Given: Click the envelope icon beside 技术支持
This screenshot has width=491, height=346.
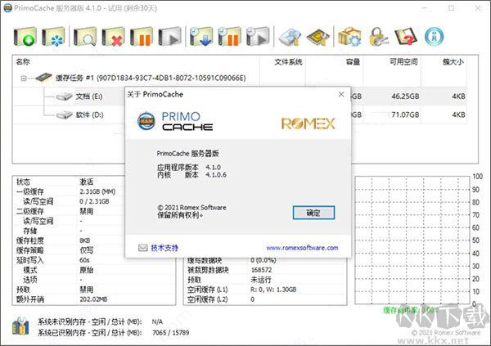Looking at the screenshot, I should tap(142, 248).
